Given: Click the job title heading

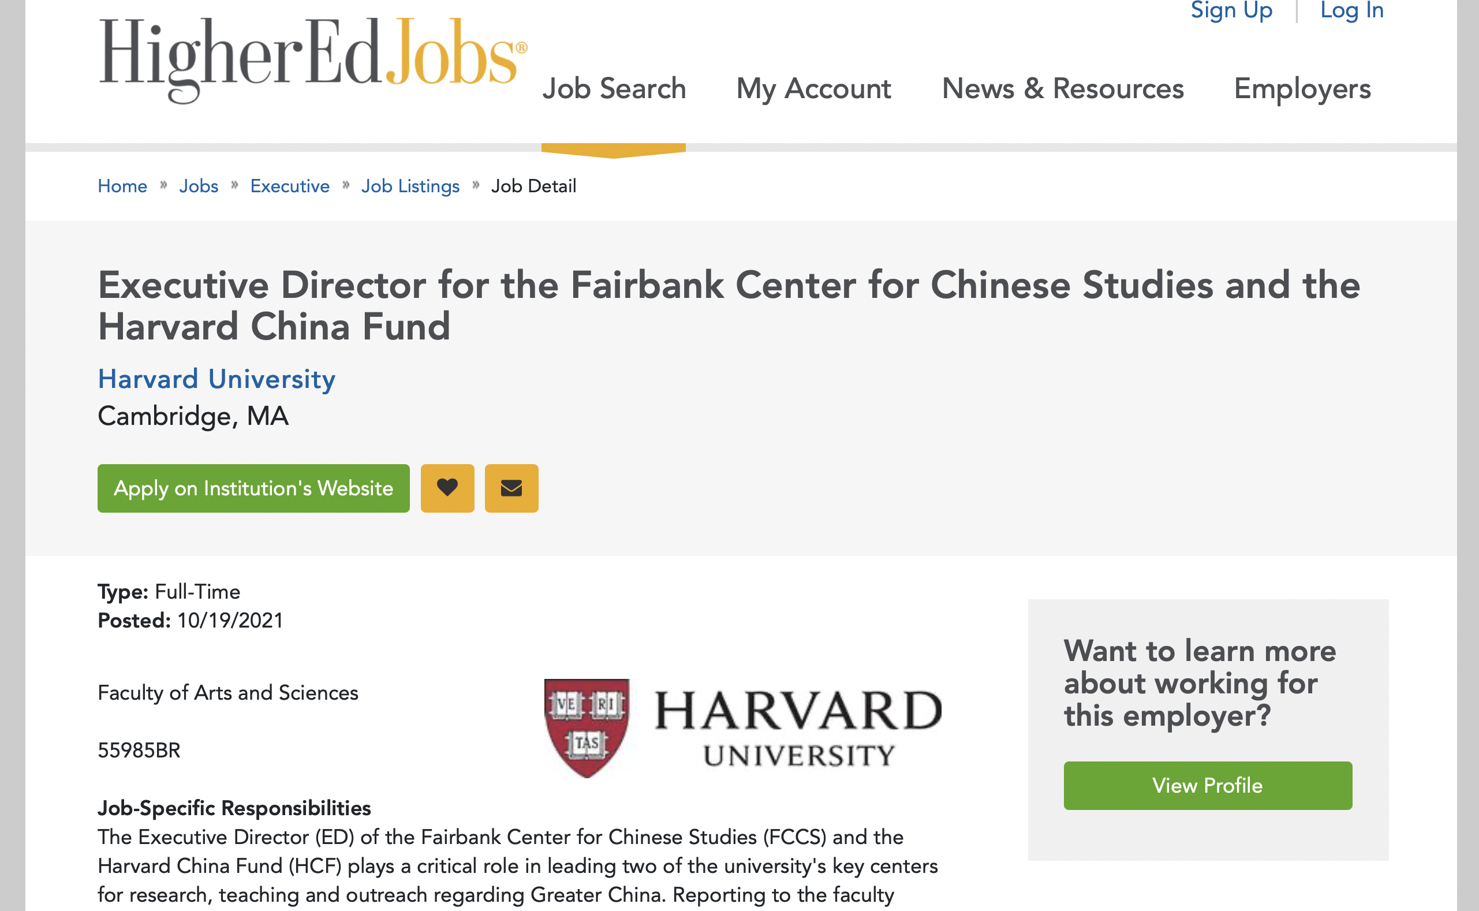Looking at the screenshot, I should pos(729,305).
